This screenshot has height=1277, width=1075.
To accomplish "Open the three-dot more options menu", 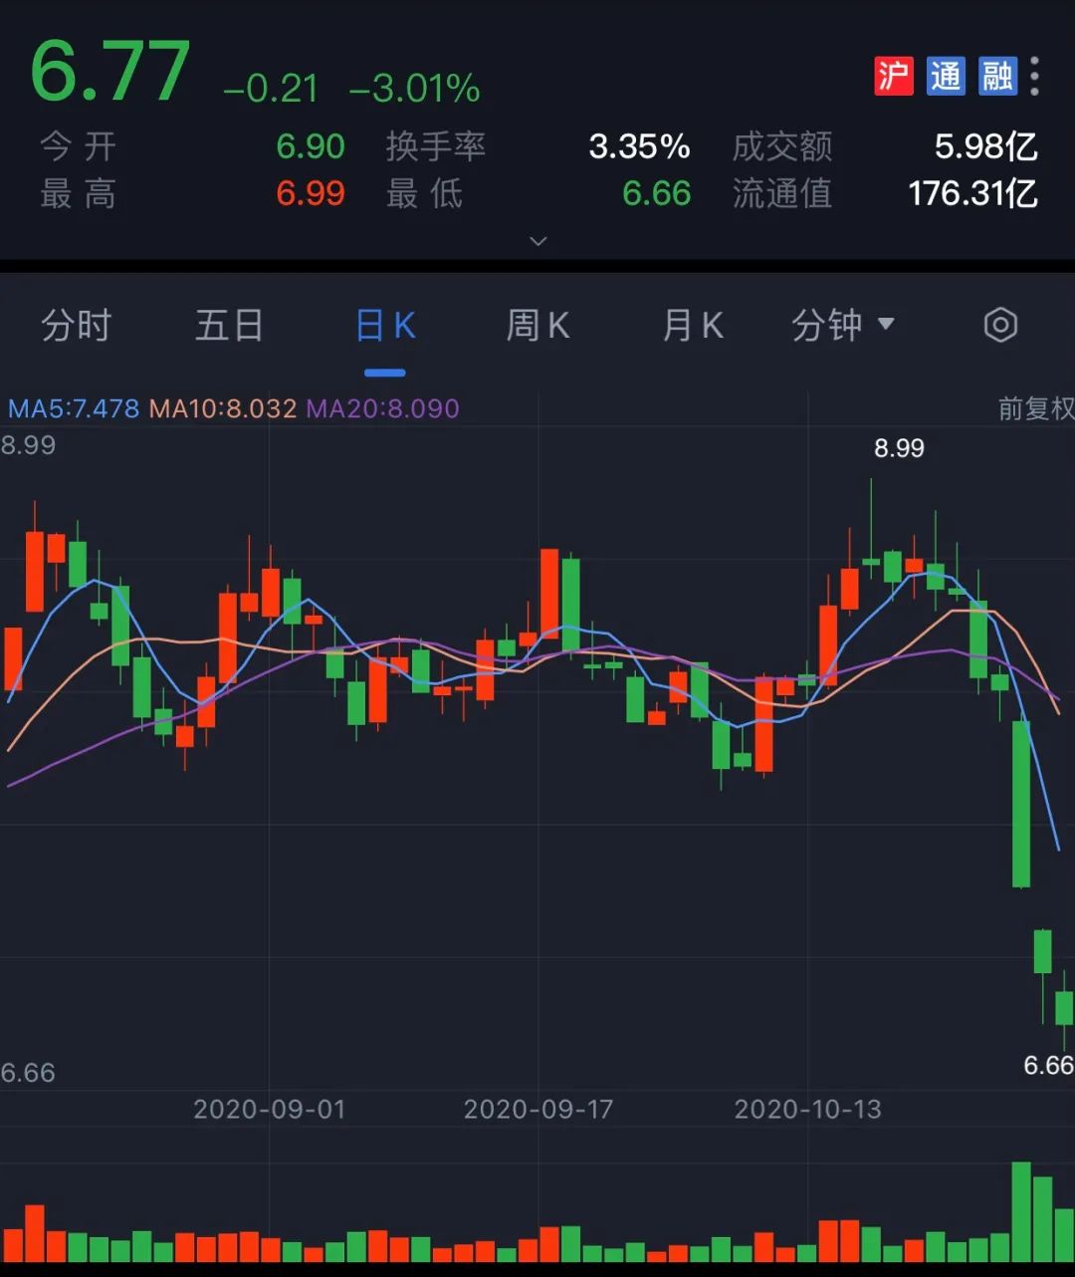I will click(1035, 76).
